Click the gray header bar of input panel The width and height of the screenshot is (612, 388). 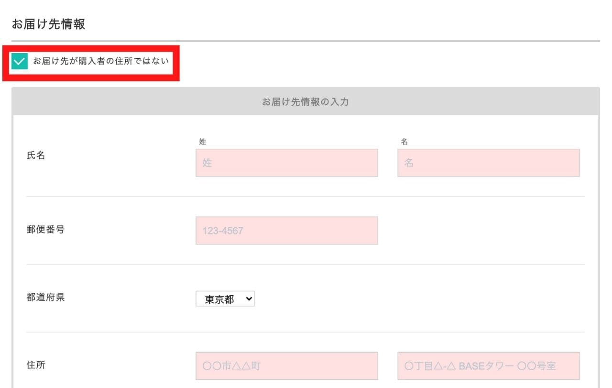306,101
